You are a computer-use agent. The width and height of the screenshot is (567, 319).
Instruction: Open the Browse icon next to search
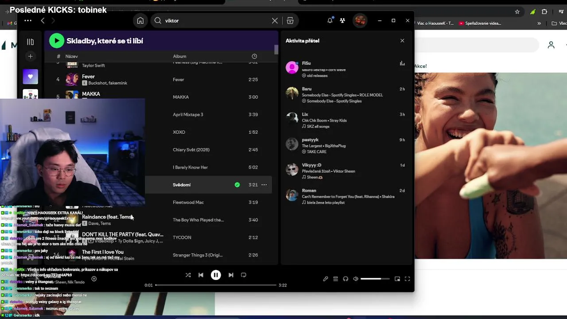[x=290, y=20]
